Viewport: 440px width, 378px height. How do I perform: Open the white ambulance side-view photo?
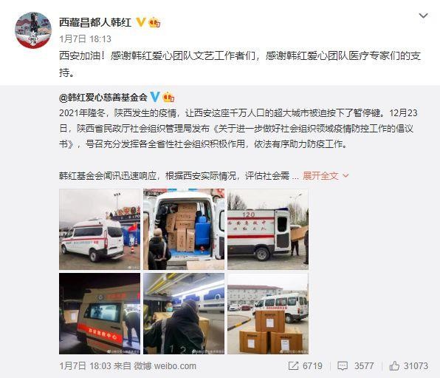[100, 229]
